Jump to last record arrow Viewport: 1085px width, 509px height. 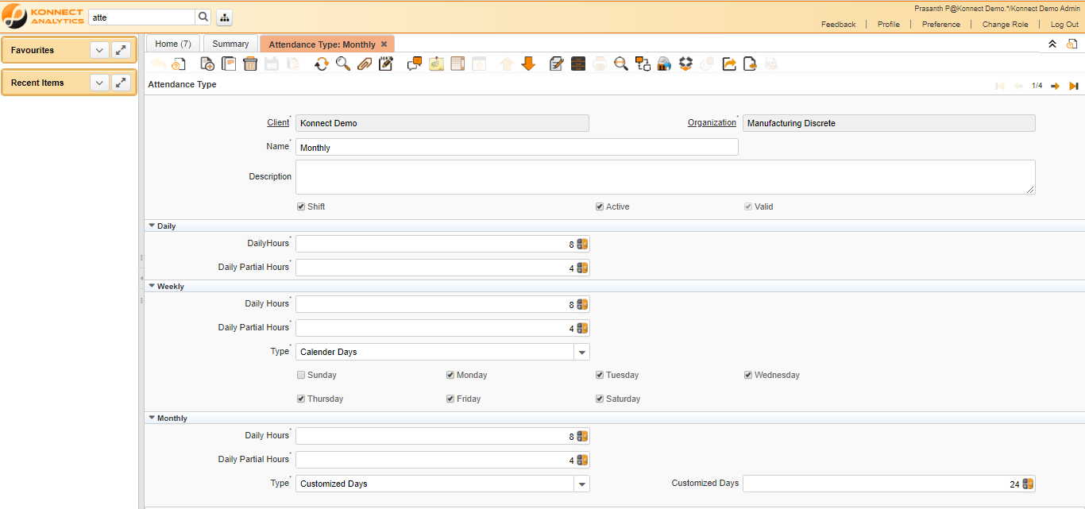[1074, 86]
